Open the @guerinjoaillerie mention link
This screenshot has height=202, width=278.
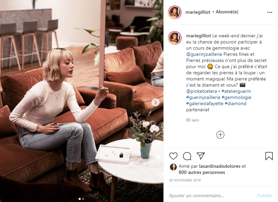coord(204,54)
